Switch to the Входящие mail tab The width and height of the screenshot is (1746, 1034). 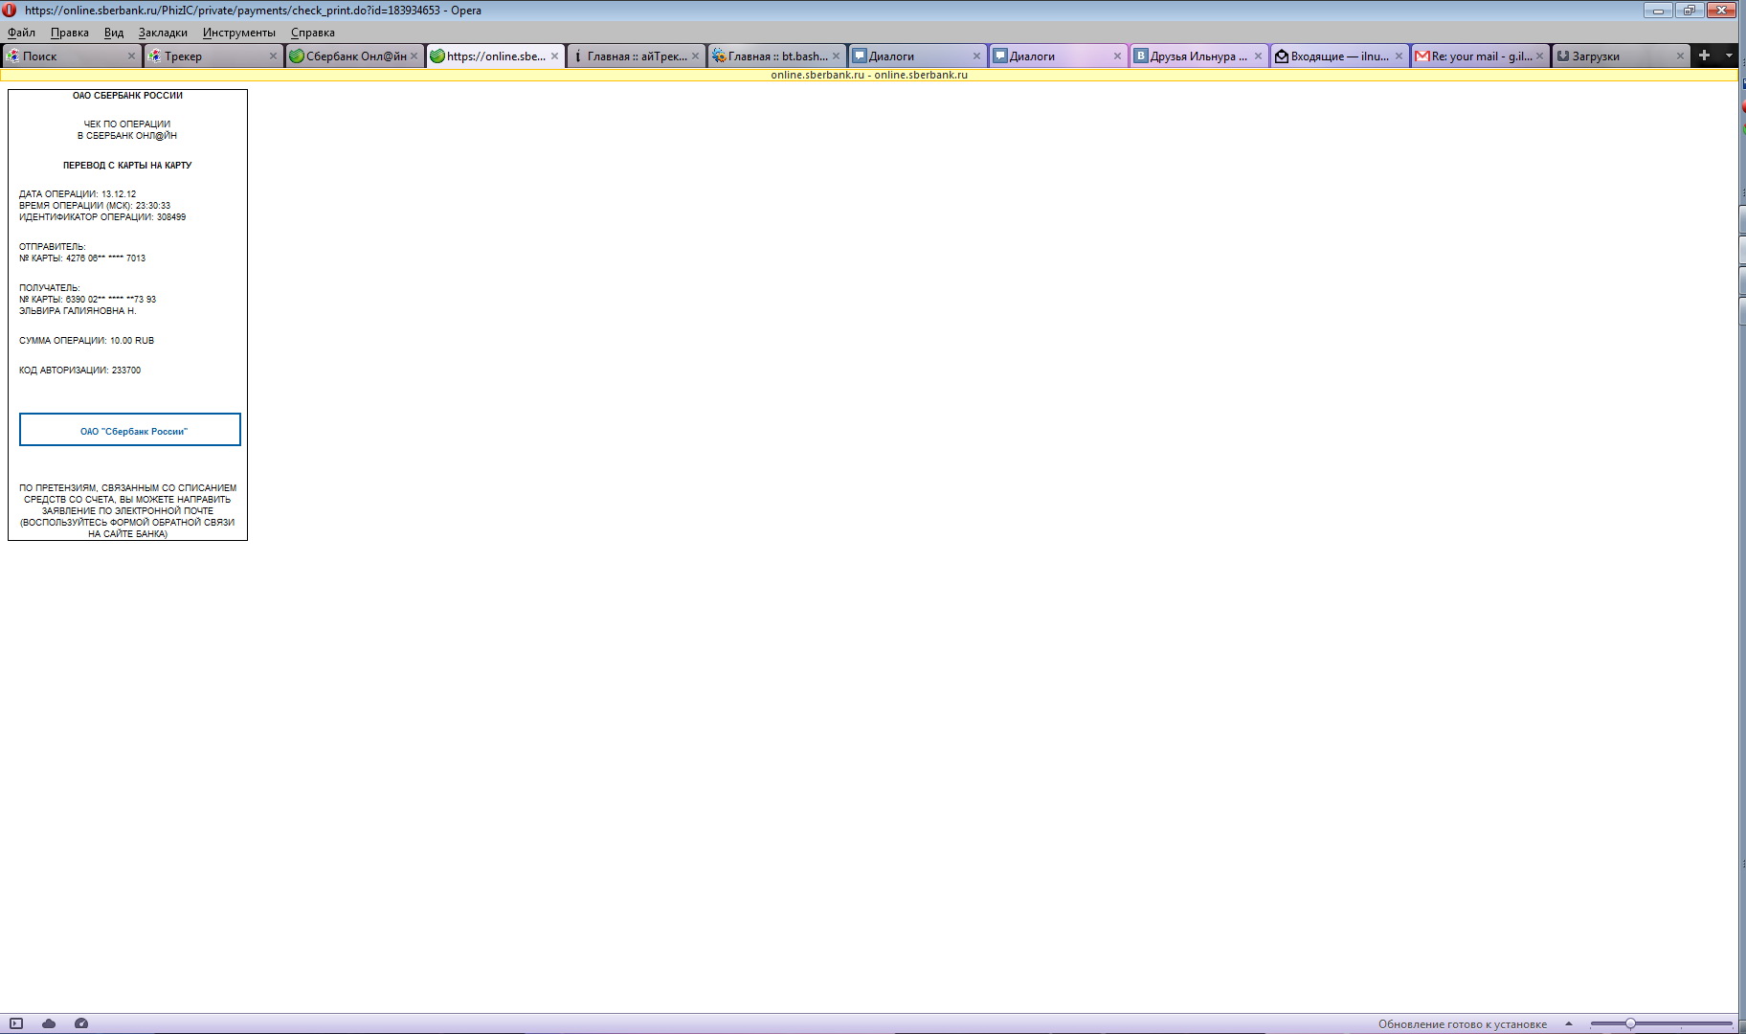(x=1339, y=56)
